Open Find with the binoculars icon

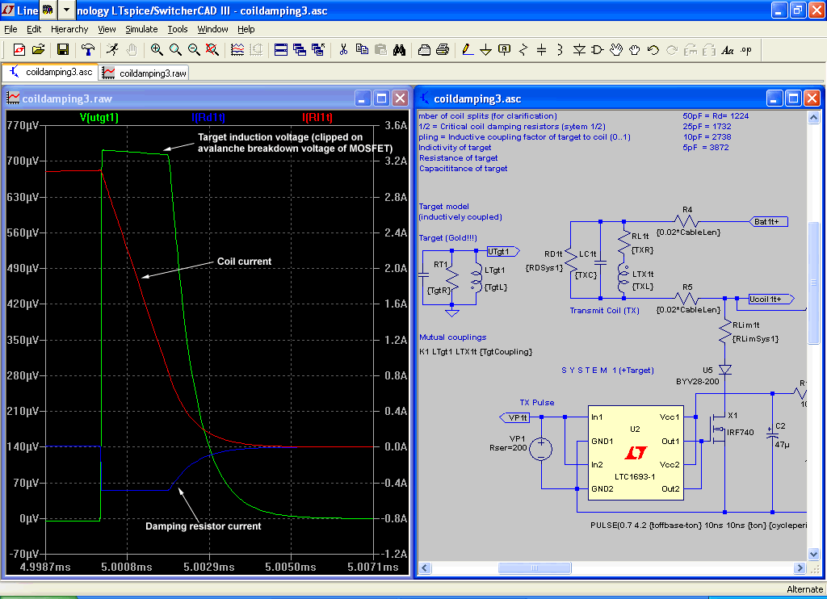[399, 49]
